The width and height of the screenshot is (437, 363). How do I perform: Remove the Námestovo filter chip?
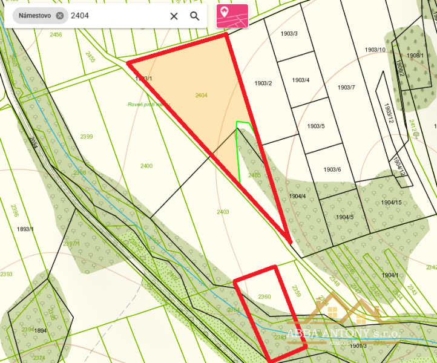60,16
